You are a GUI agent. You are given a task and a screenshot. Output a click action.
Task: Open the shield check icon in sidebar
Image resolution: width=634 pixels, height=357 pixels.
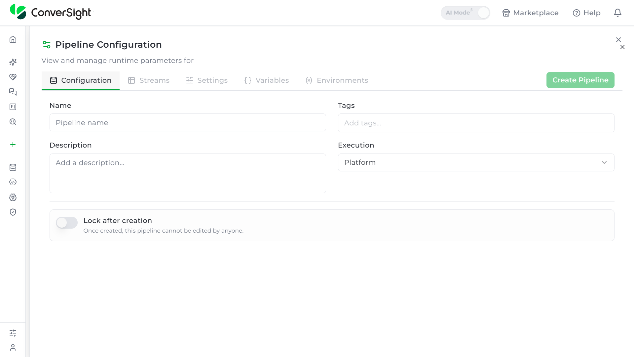pos(13,212)
